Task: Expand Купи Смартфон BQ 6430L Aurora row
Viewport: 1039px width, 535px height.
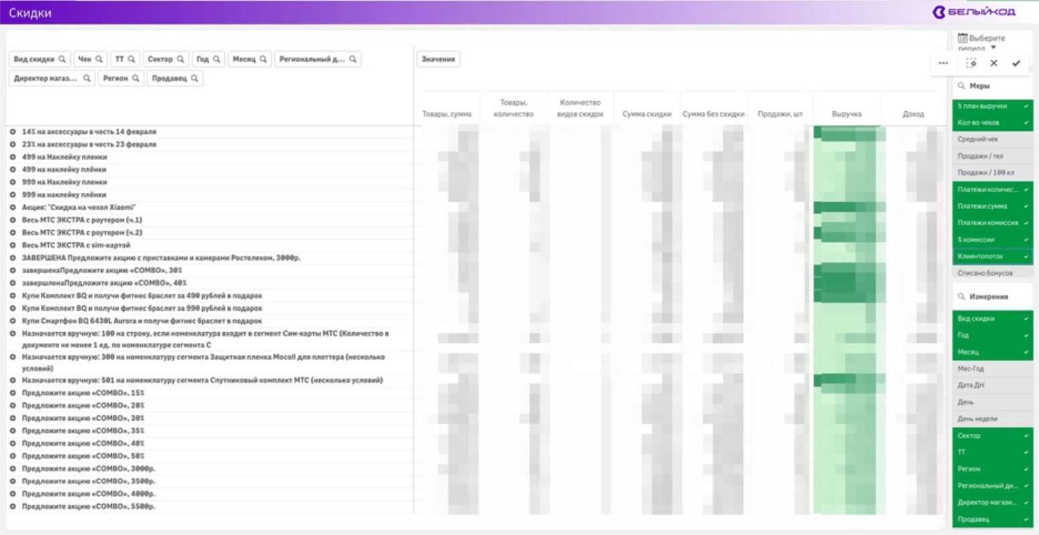Action: click(13, 321)
